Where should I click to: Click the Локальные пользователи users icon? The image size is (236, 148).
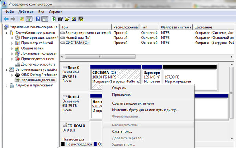[x=17, y=54]
